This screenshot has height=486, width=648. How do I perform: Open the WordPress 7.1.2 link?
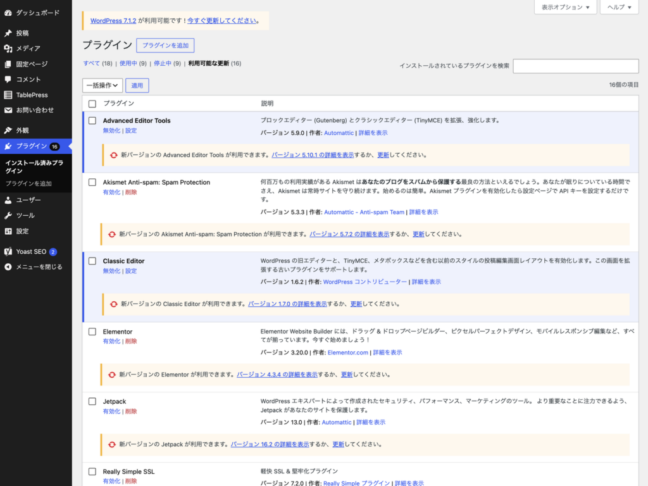pos(113,21)
